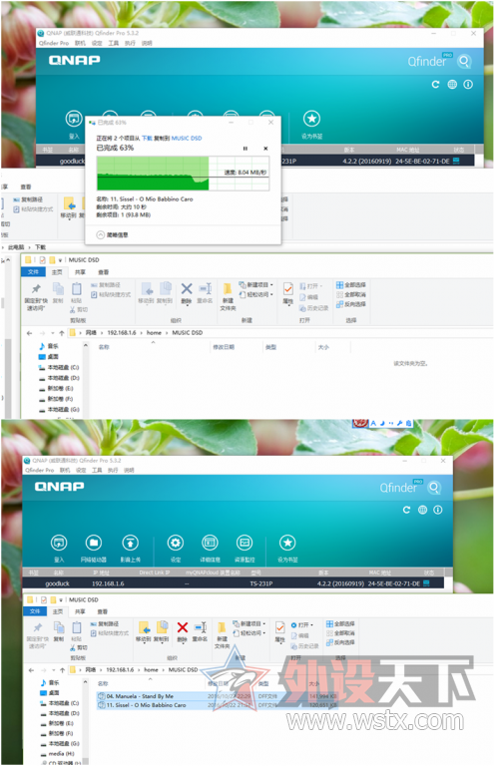Expand 轻松访问 dropdown in window listing DFF files
This screenshot has height=766, width=494.
point(249,632)
